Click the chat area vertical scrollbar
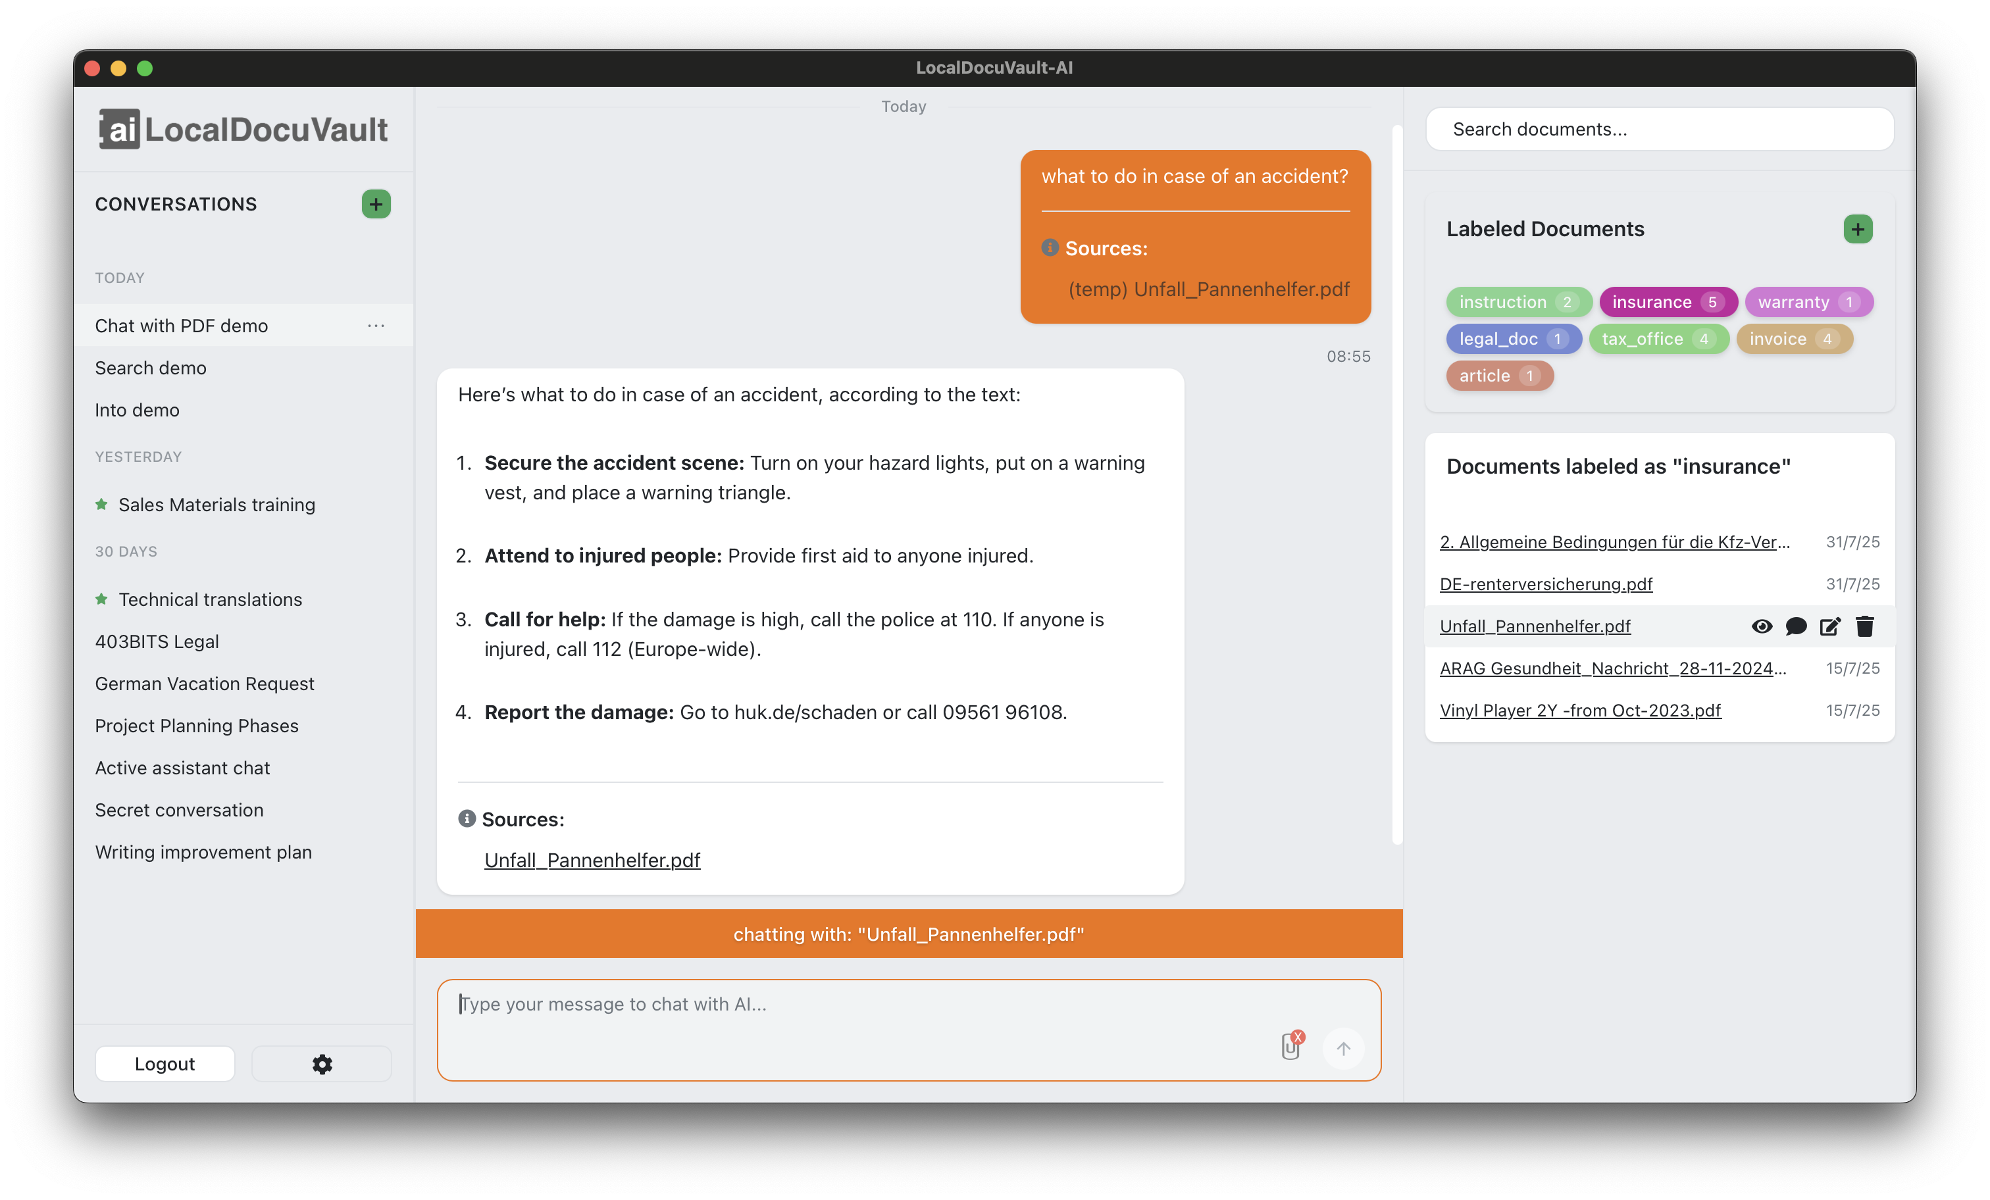The height and width of the screenshot is (1200, 1990). [x=1396, y=484]
